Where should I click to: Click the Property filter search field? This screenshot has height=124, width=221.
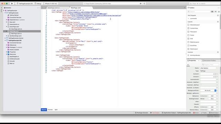210,64
